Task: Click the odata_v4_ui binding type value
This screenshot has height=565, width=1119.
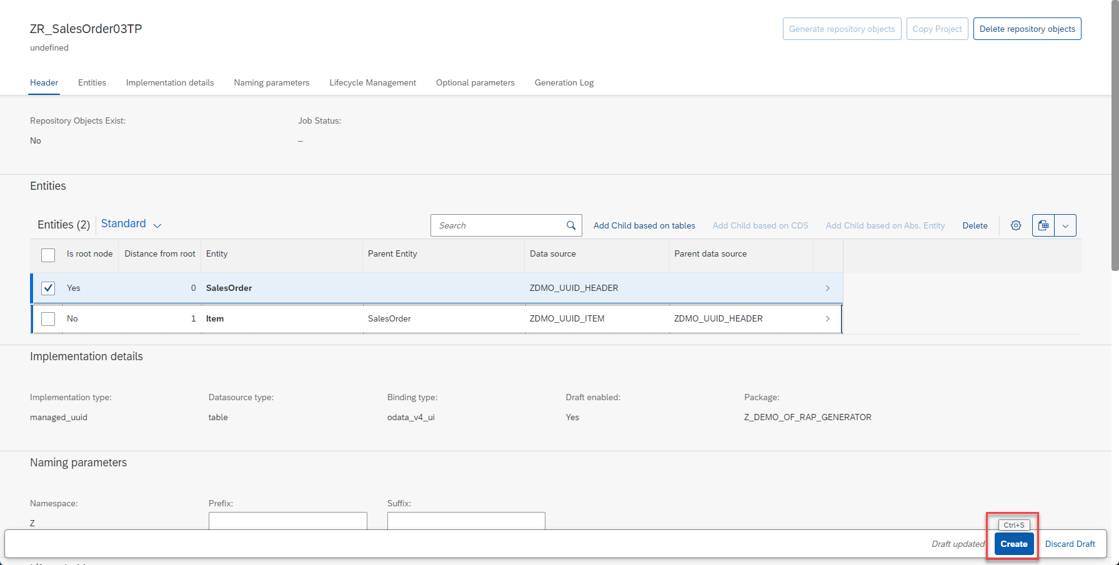Action: [x=411, y=417]
